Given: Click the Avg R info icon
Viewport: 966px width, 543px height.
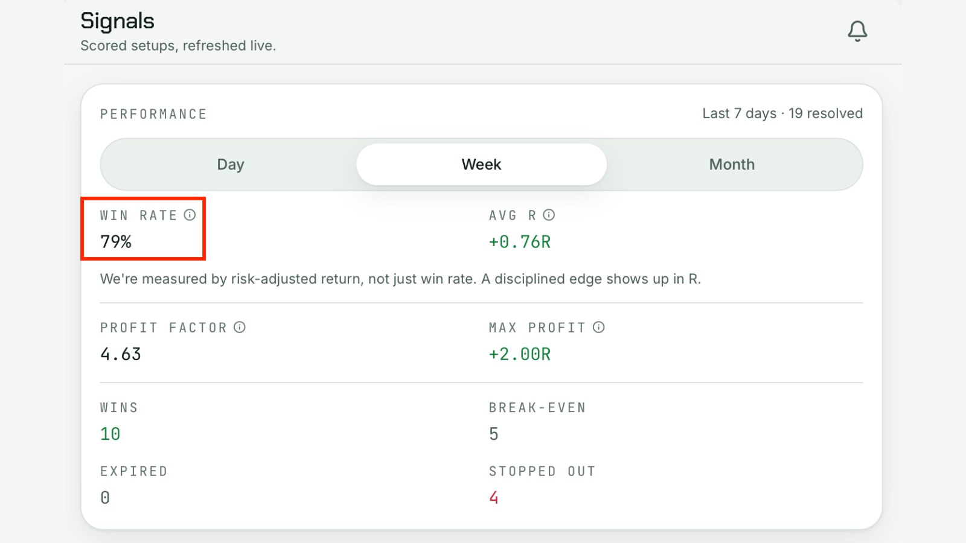Looking at the screenshot, I should pyautogui.click(x=549, y=215).
